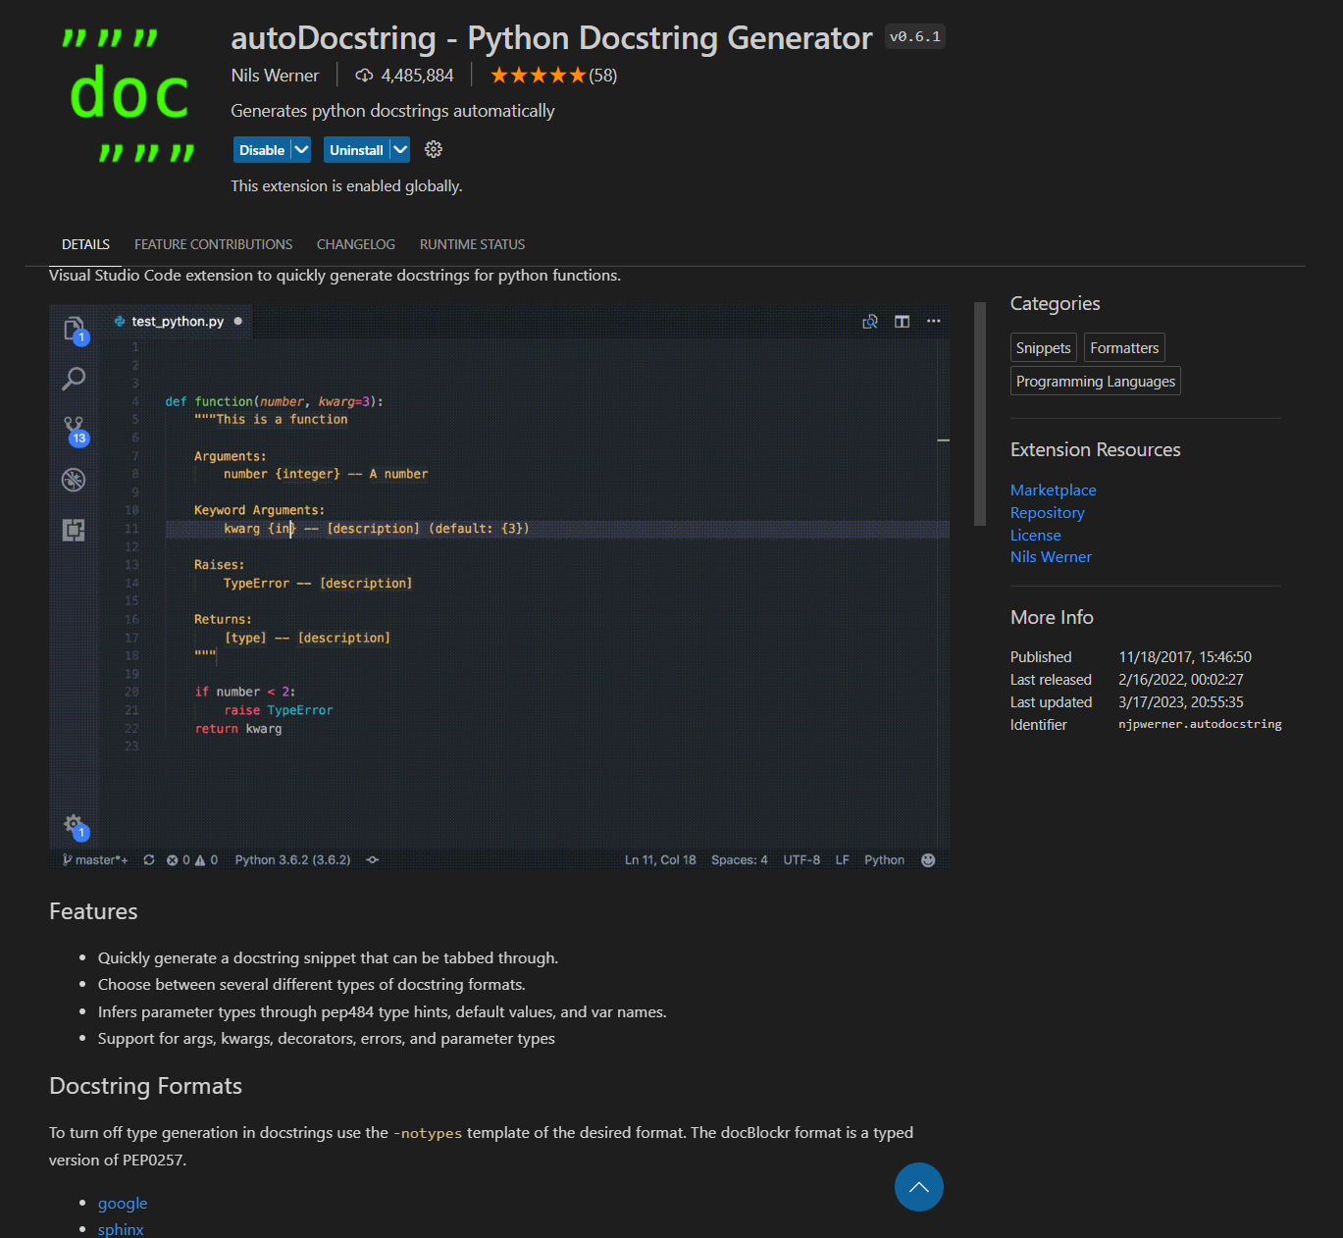Open Nils Werner link under Extension Resources
1343x1238 pixels.
pos(1051,557)
